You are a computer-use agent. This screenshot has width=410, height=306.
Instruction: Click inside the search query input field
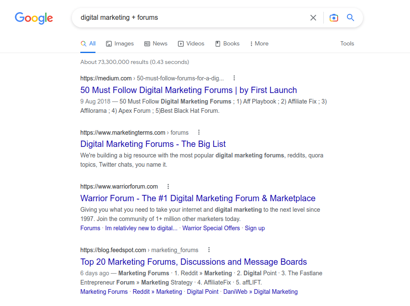189,18
